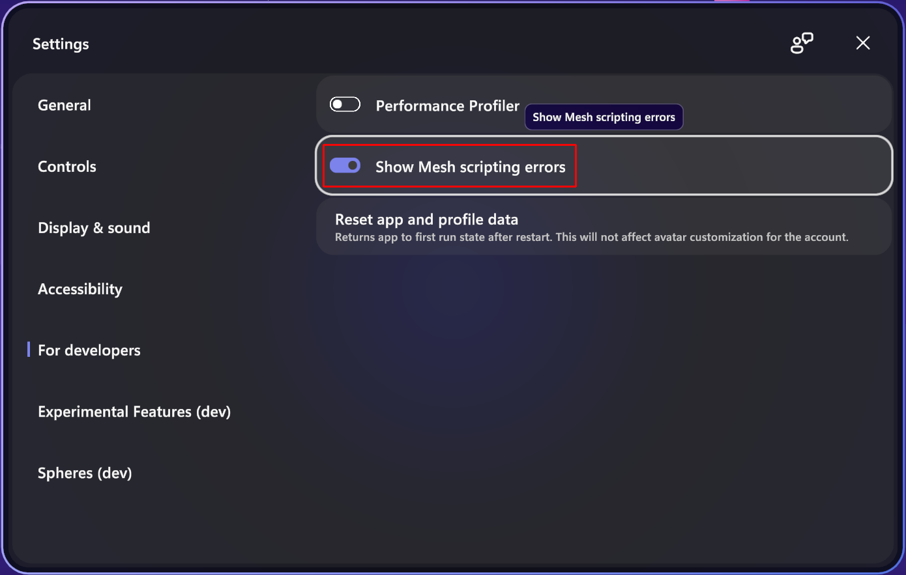This screenshot has height=575, width=906.
Task: Open the Controls settings section
Action: pyautogui.click(x=67, y=167)
